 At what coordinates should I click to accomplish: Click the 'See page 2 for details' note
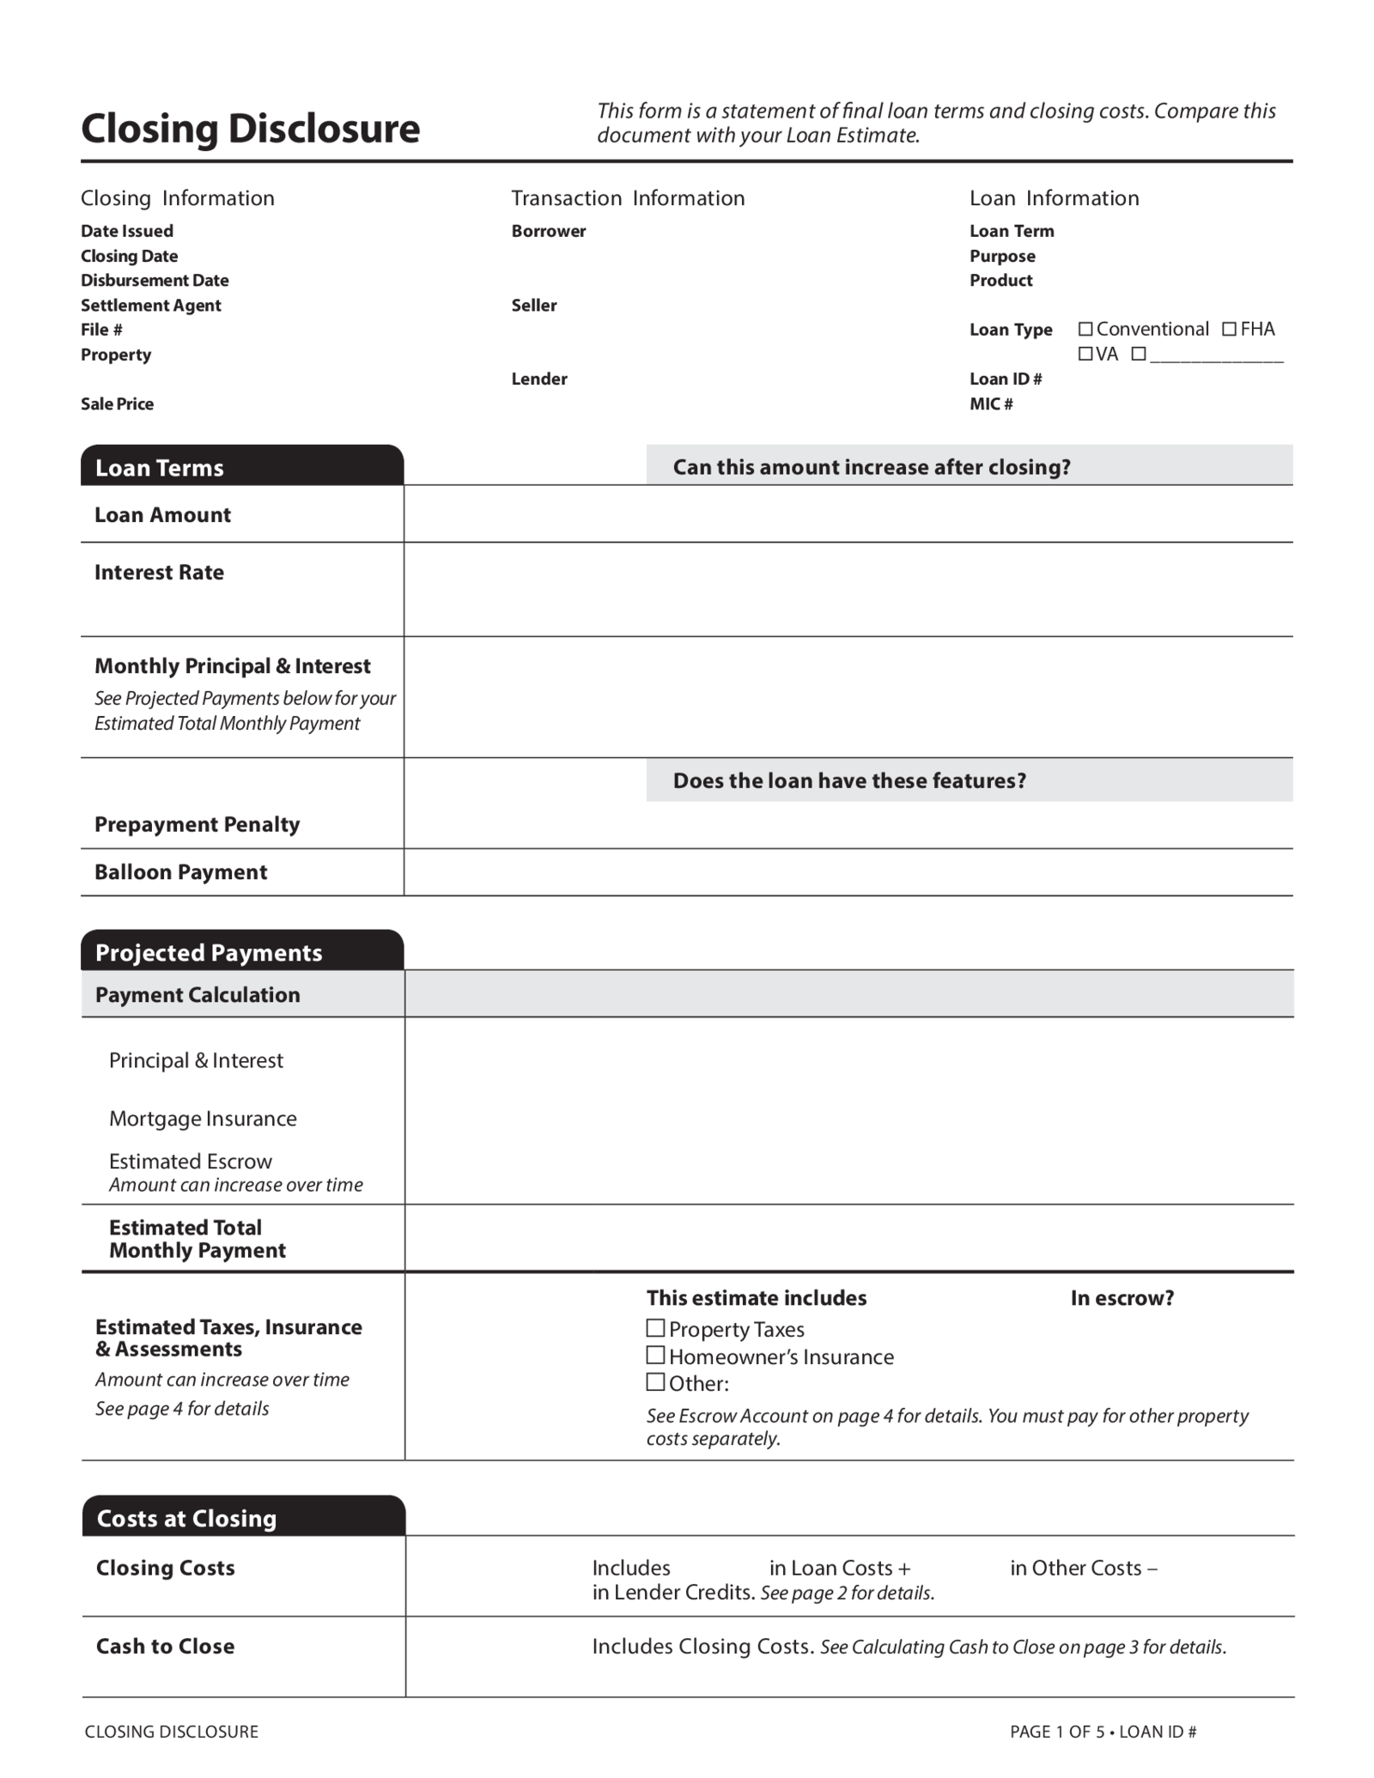[x=848, y=1593]
